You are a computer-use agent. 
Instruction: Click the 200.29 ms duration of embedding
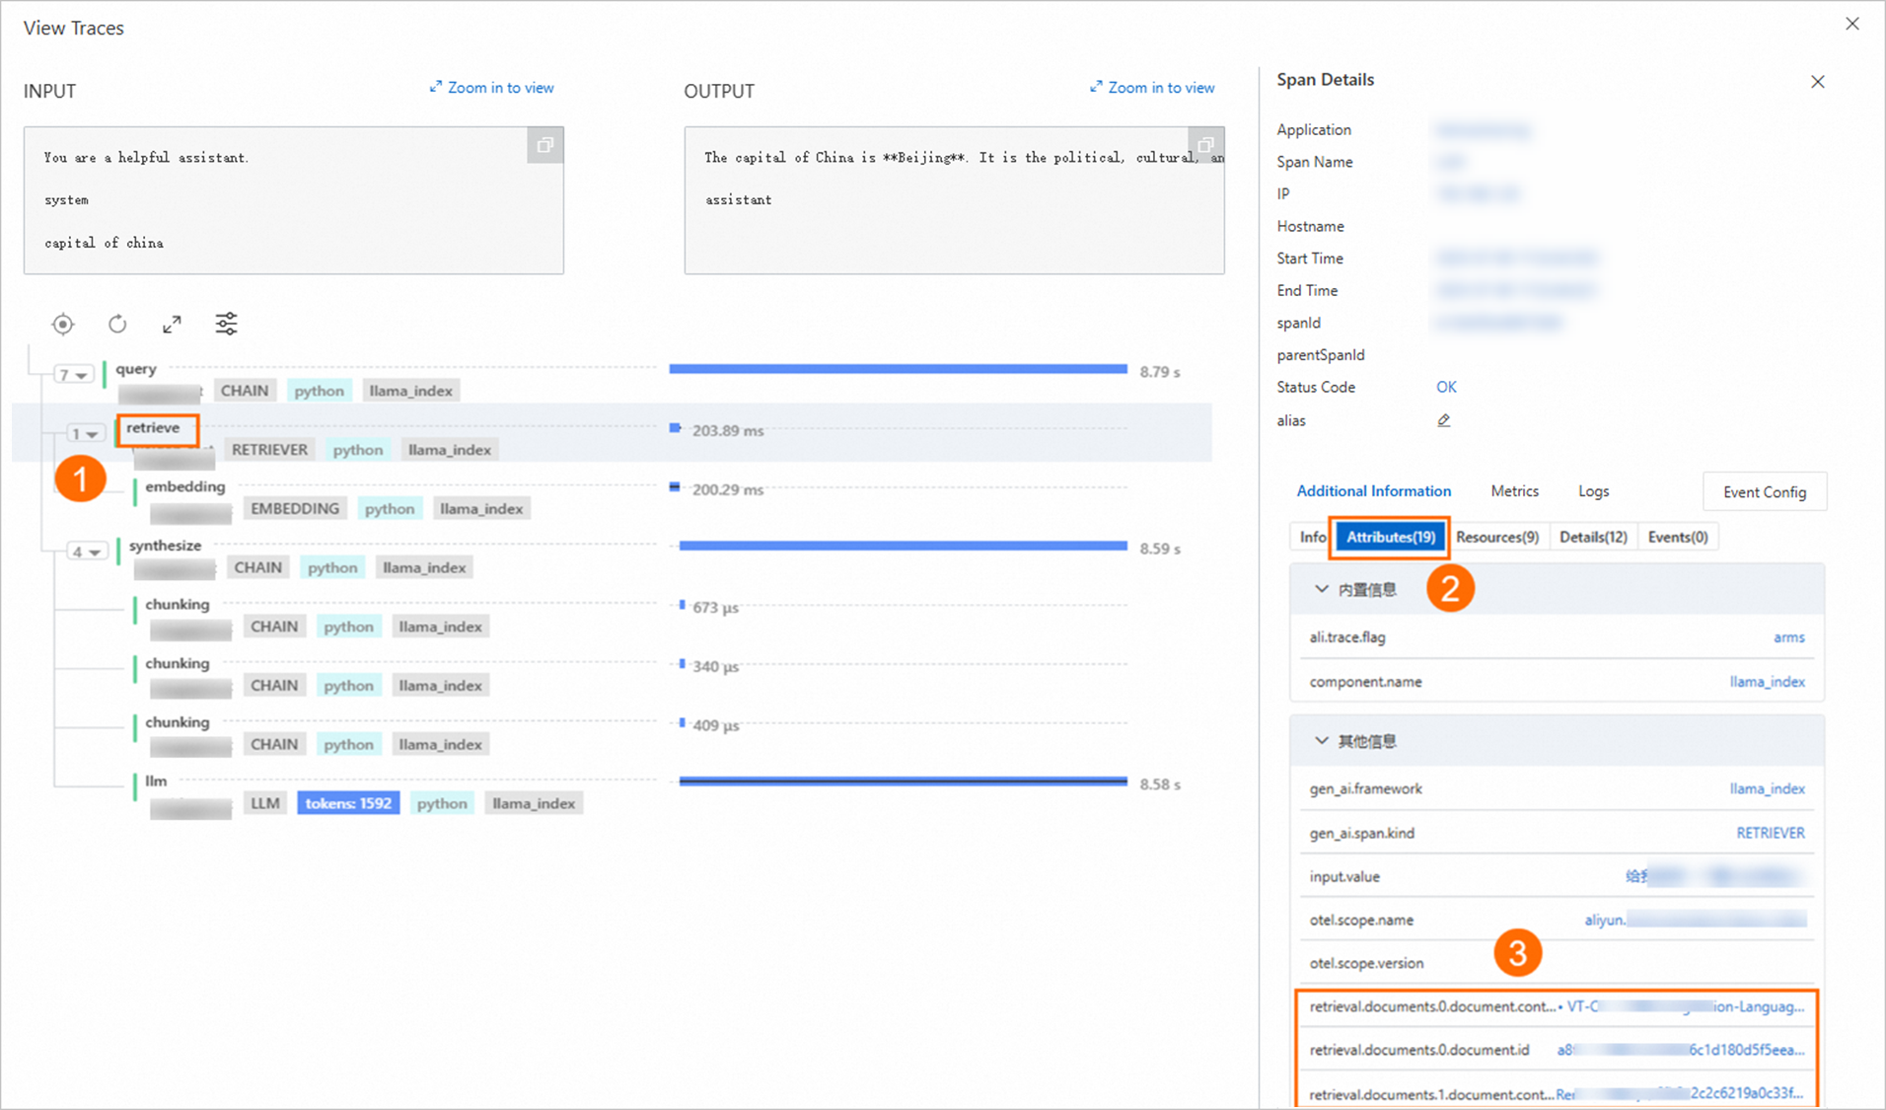click(728, 489)
